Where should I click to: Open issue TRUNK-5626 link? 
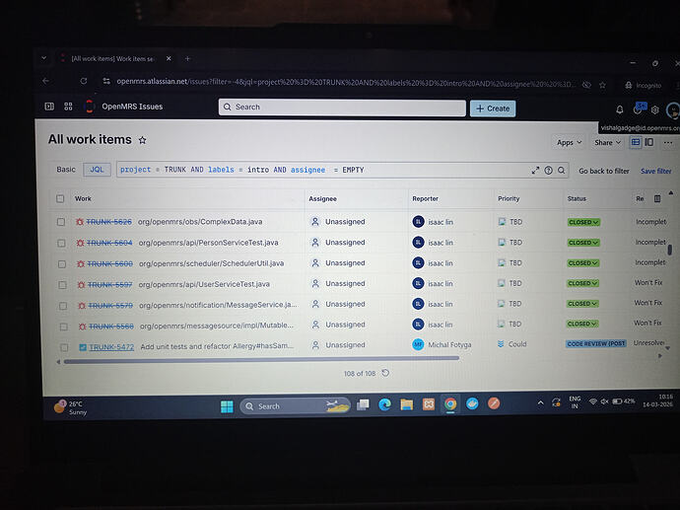point(108,222)
